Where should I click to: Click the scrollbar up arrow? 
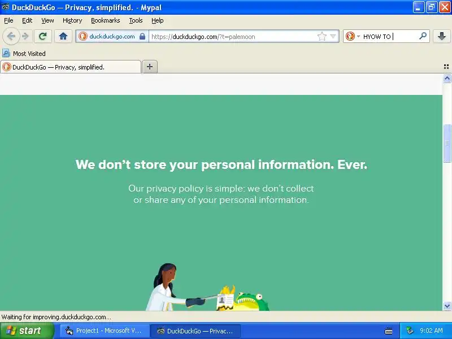coord(447,78)
